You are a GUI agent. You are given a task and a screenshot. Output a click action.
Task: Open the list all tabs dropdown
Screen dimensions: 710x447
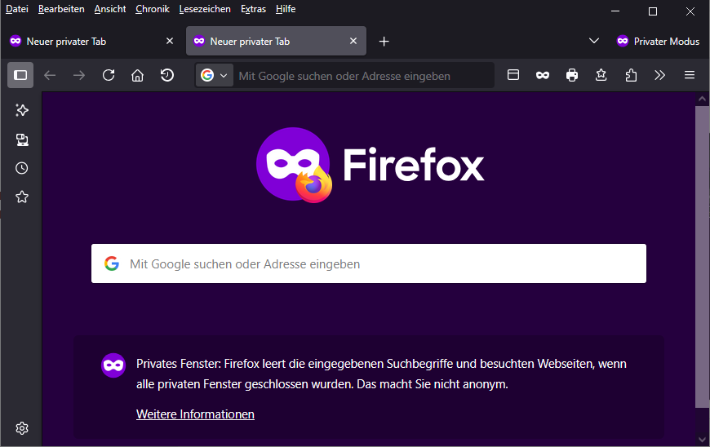[594, 41]
